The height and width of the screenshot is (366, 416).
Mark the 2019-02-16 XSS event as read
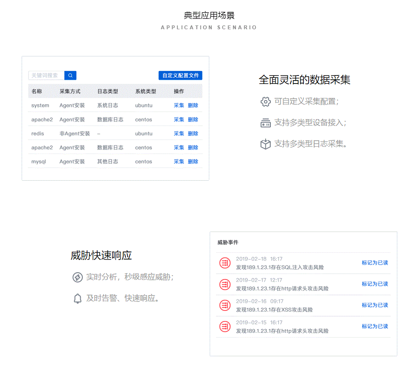pos(375,305)
